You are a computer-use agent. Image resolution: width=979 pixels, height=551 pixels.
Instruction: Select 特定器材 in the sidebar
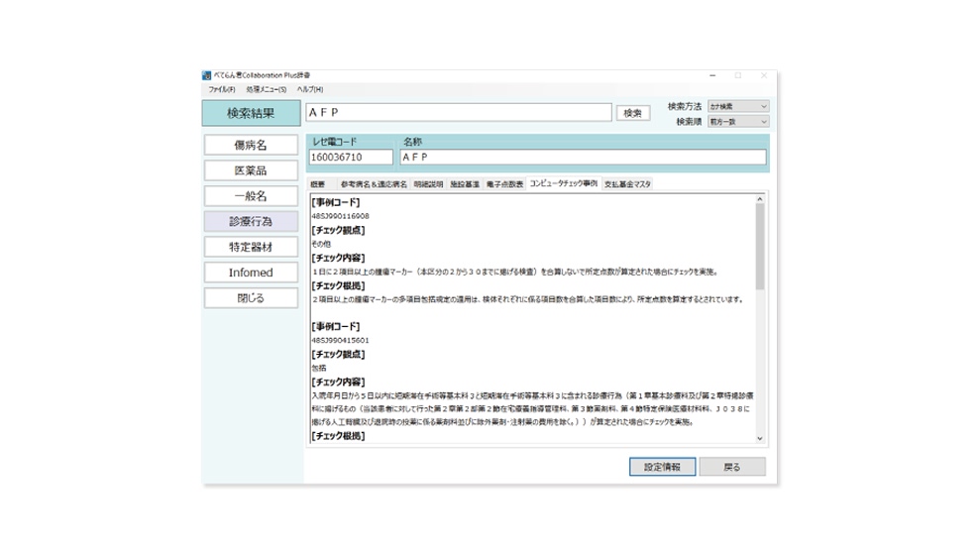point(250,247)
